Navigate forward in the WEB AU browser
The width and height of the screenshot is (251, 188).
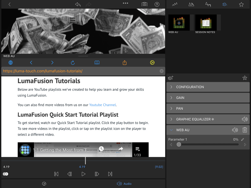point(52,62)
